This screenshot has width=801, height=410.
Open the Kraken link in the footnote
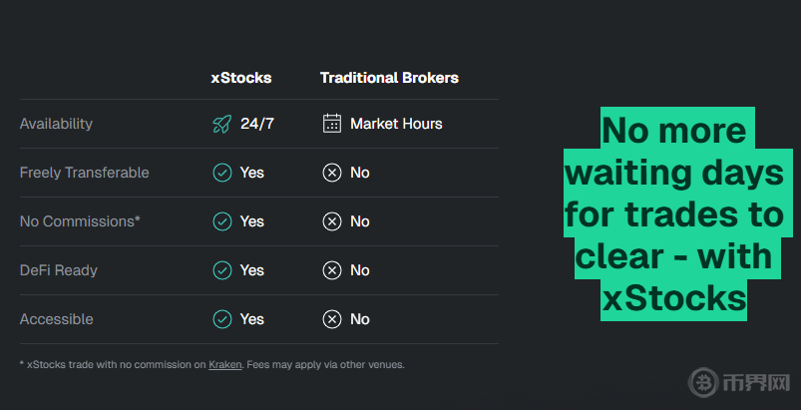pyautogui.click(x=225, y=364)
